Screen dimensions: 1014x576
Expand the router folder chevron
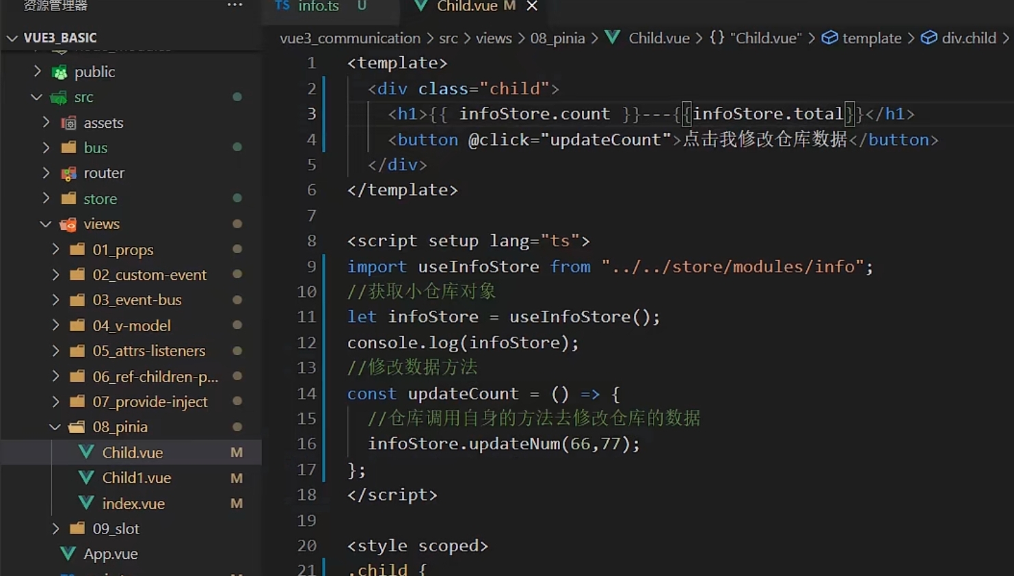pos(46,173)
